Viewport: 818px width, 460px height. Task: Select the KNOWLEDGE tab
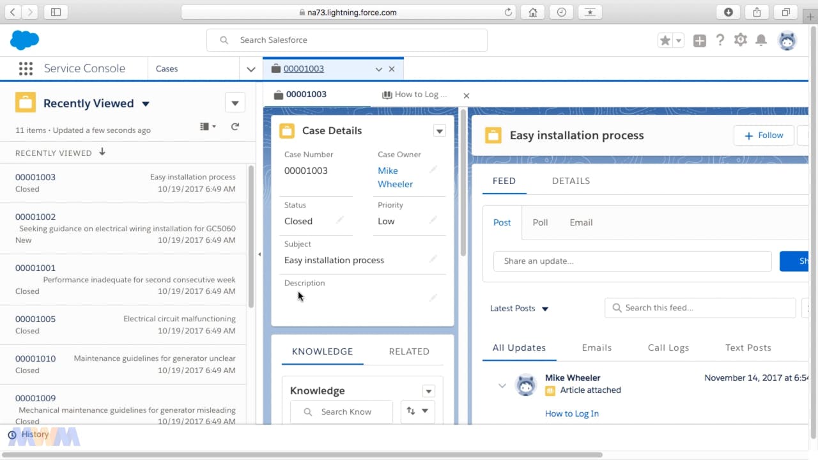[x=322, y=351]
